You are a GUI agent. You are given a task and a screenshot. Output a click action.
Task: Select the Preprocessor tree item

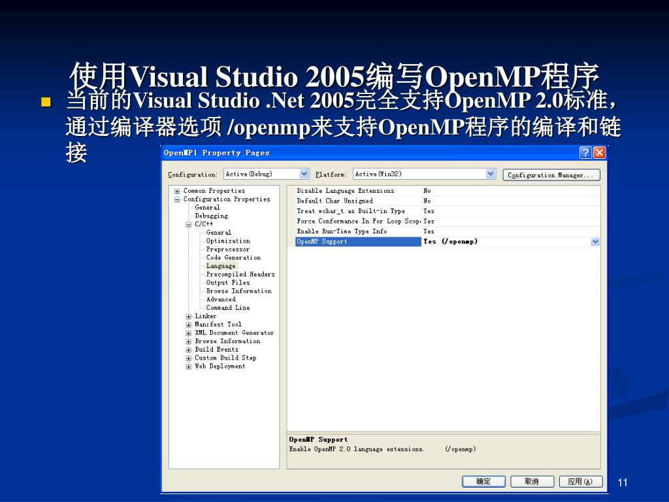point(228,249)
